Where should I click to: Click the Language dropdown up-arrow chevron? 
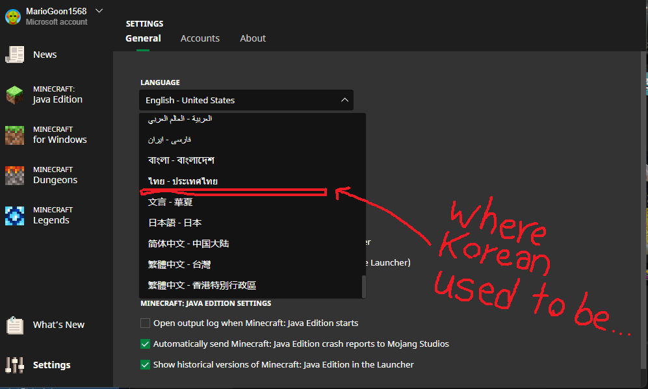coord(344,100)
